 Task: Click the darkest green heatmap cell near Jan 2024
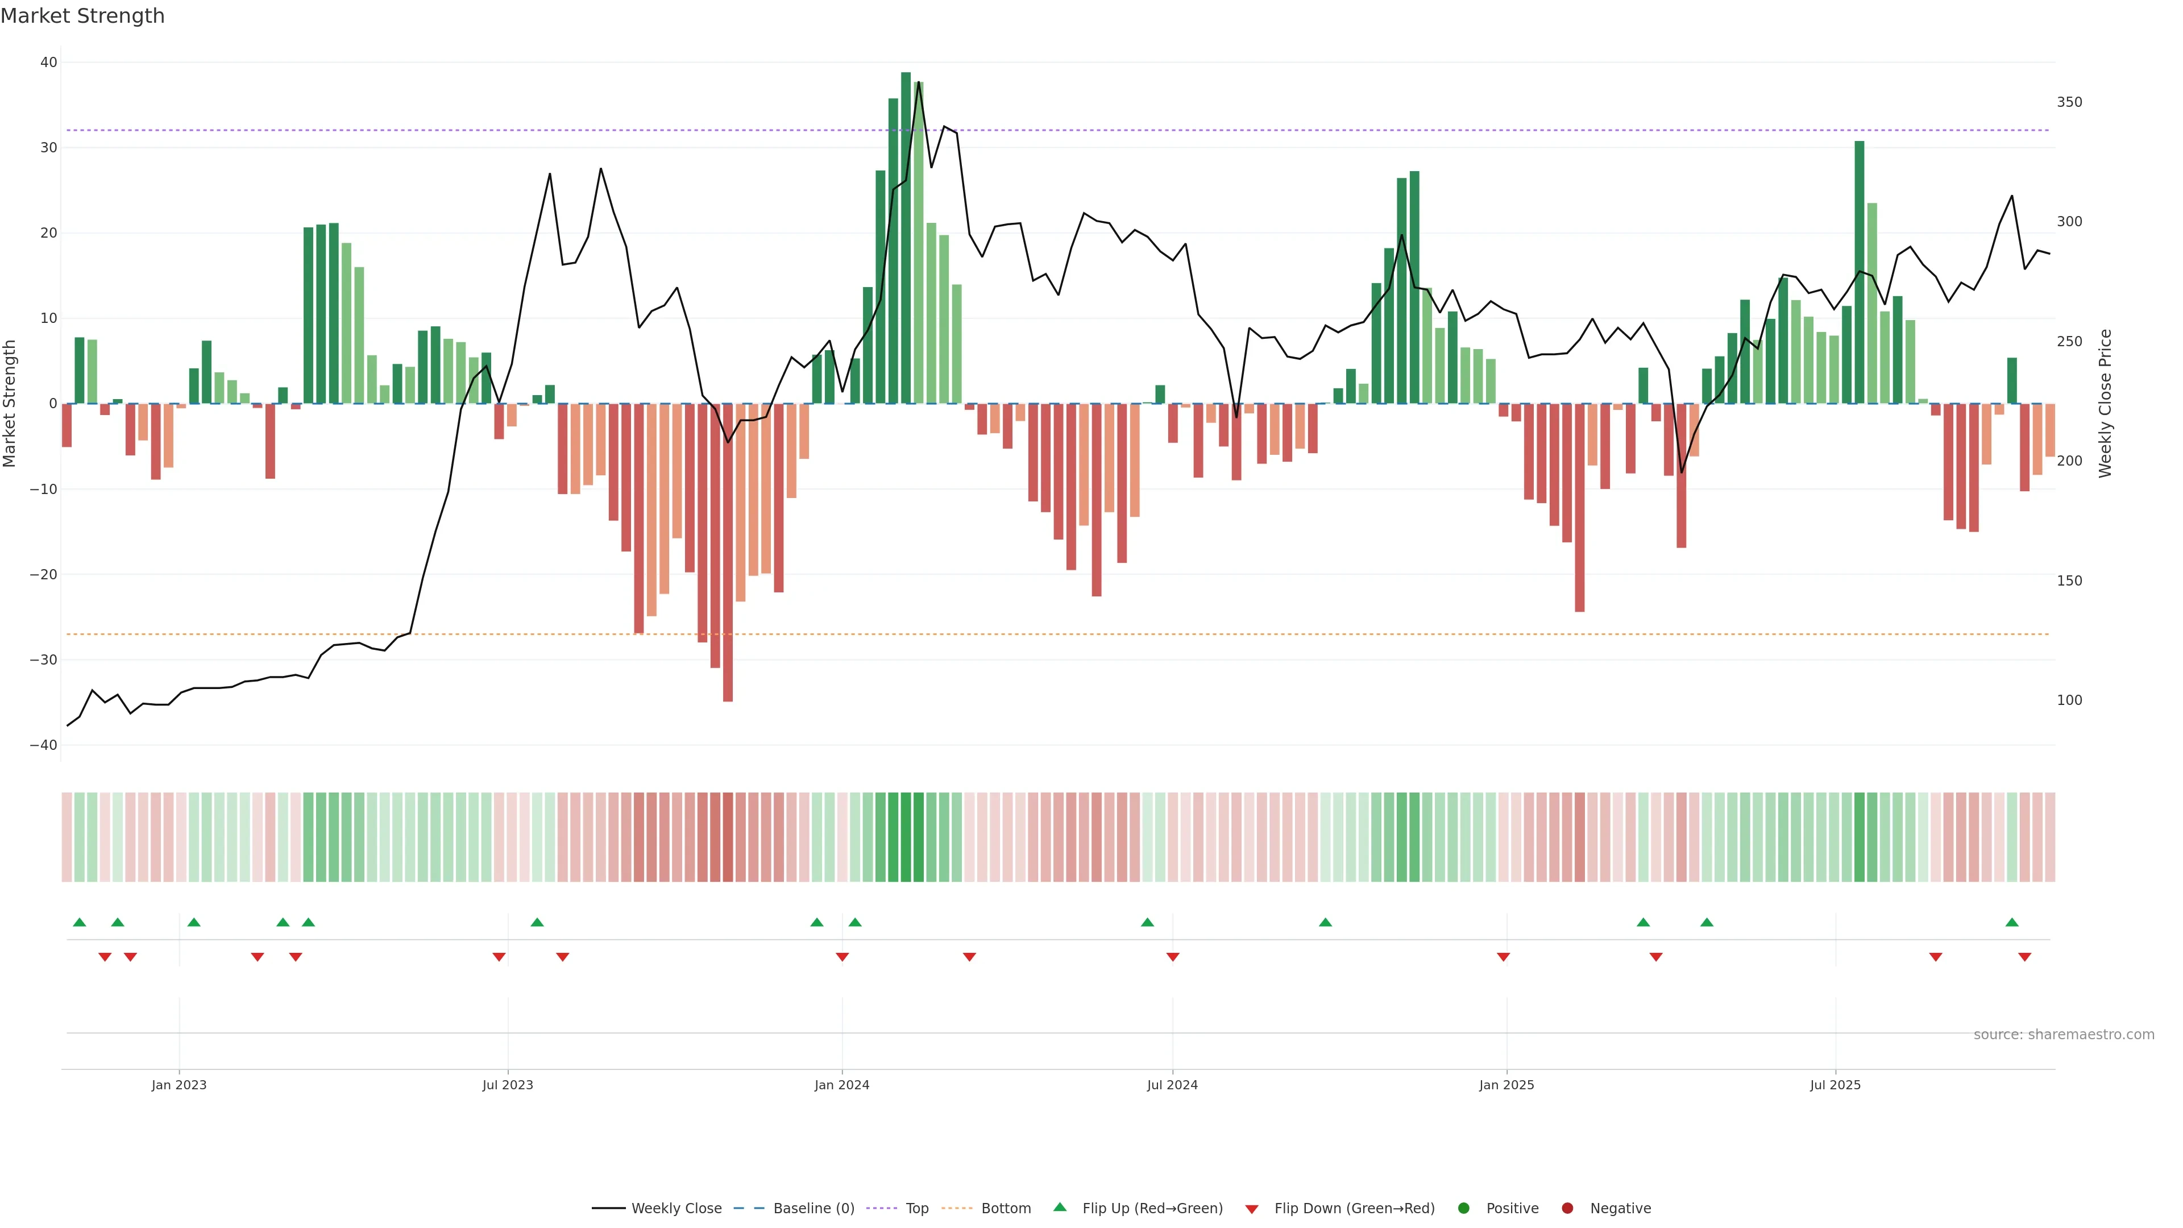pyautogui.click(x=906, y=837)
